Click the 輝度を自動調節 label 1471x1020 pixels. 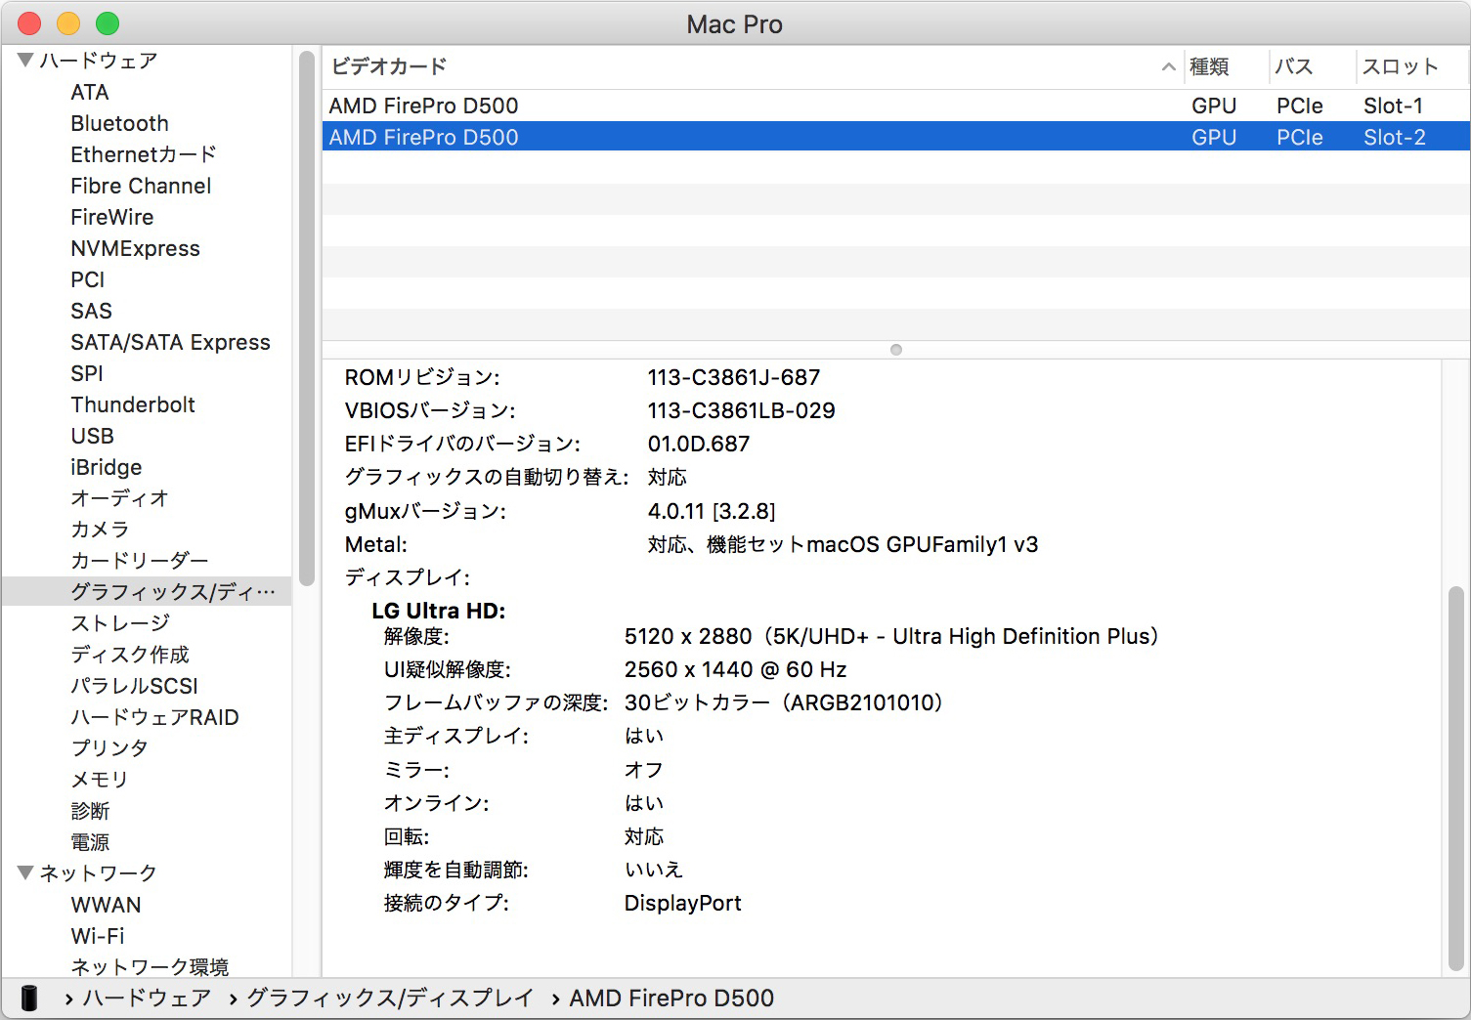click(x=455, y=870)
